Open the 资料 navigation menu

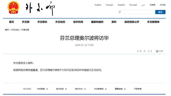(114, 22)
